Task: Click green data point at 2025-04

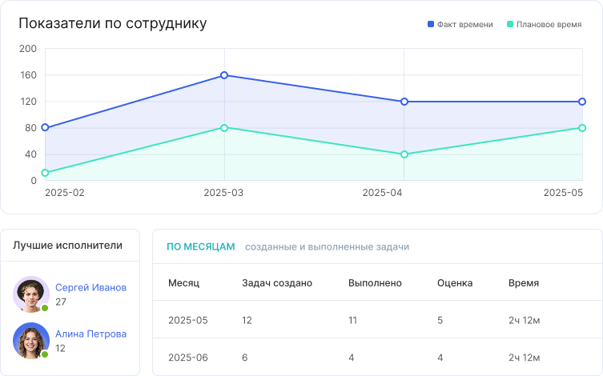Action: point(404,154)
